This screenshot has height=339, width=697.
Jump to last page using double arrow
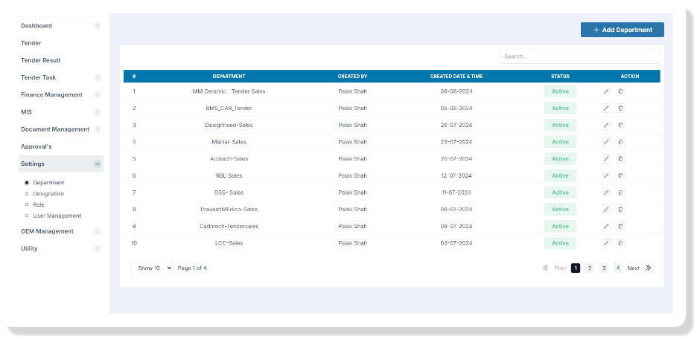tap(648, 268)
